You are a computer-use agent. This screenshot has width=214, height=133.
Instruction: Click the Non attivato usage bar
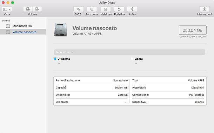pyautogui.click(x=129, y=52)
